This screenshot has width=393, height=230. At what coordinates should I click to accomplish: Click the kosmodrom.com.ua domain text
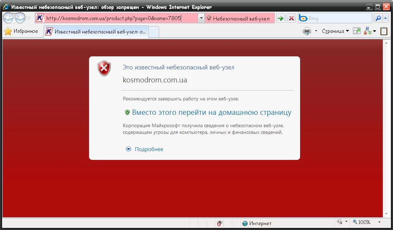[x=155, y=80]
